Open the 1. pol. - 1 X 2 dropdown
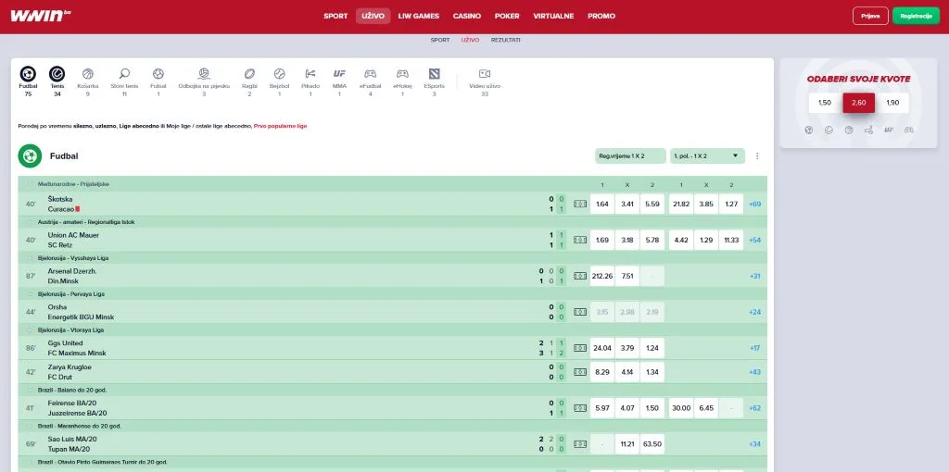The width and height of the screenshot is (949, 472). tap(707, 155)
